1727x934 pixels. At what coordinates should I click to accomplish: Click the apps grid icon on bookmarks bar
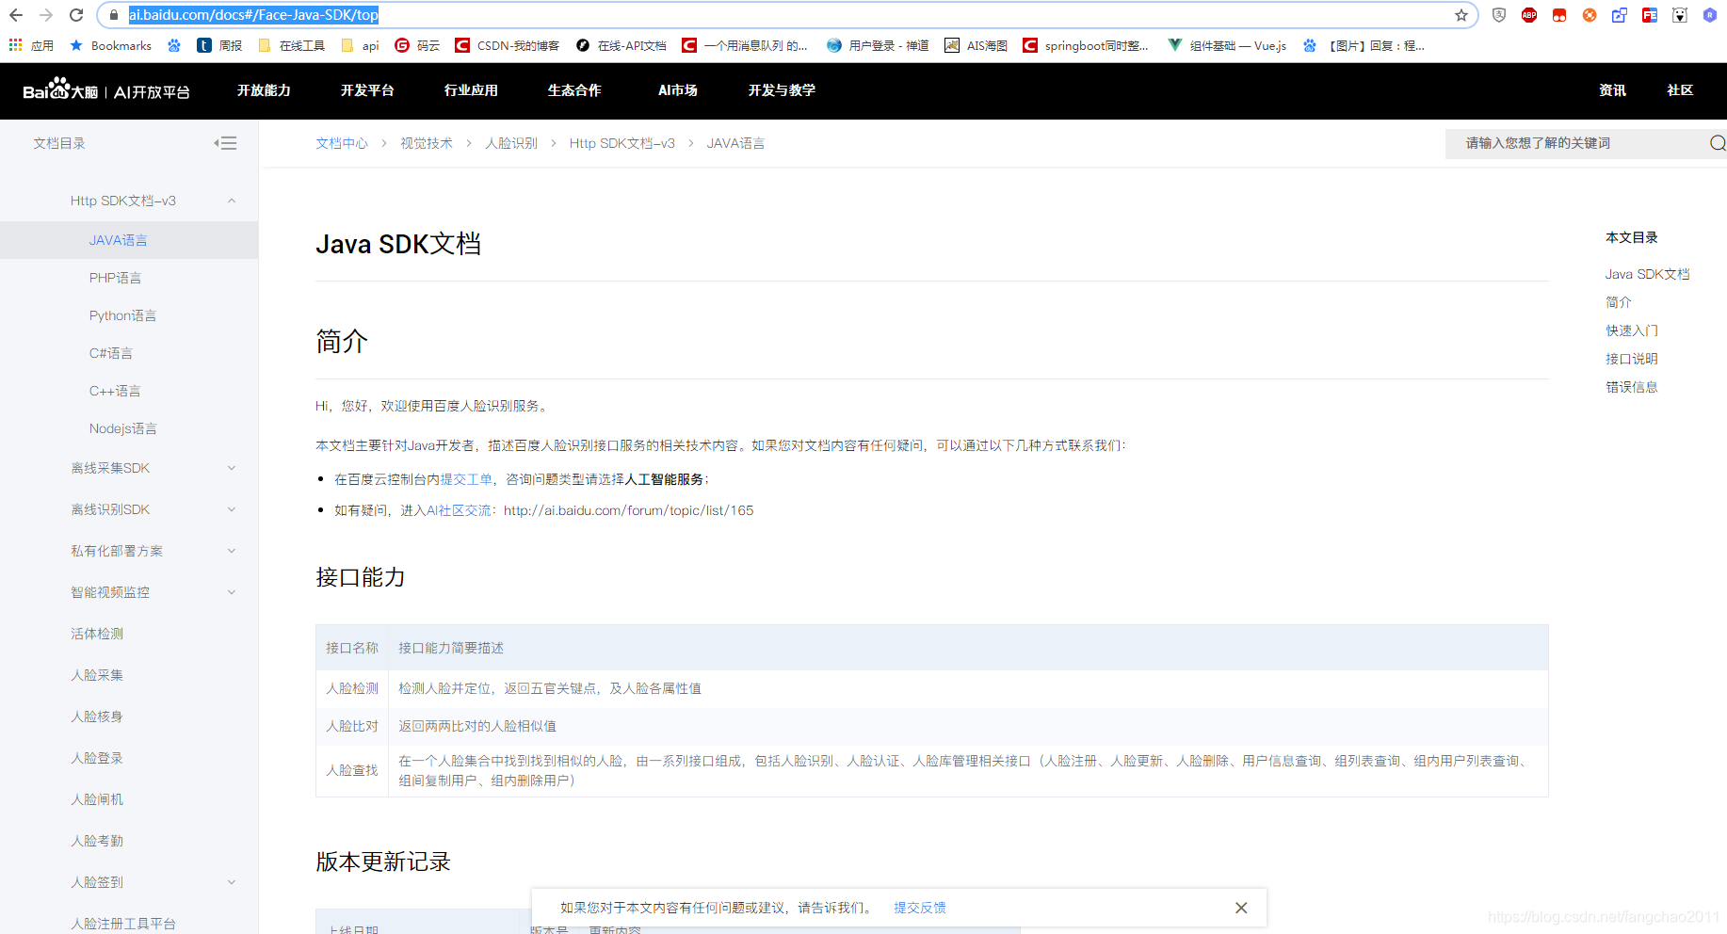14,44
